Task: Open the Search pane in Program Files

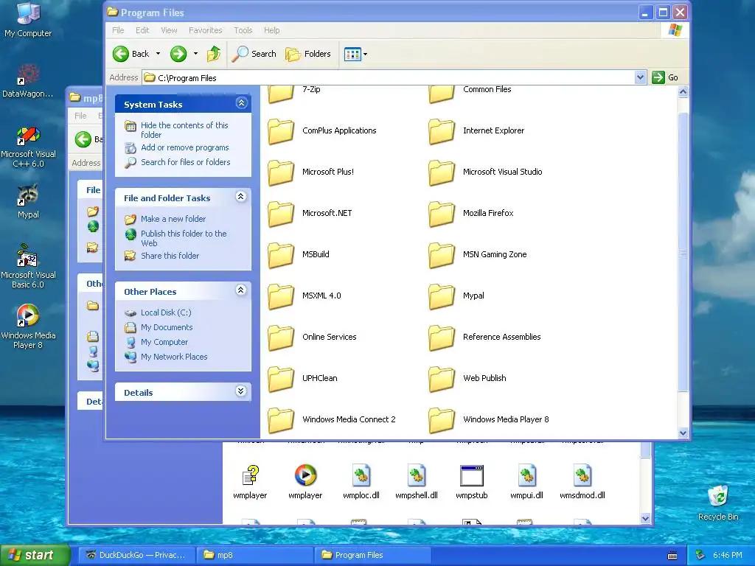Action: [254, 54]
